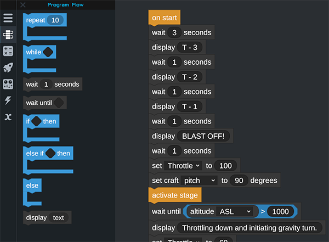Viewport: 329px width, 242px height.
Task: Pick the repeat block from the palette
Action: (x=36, y=20)
